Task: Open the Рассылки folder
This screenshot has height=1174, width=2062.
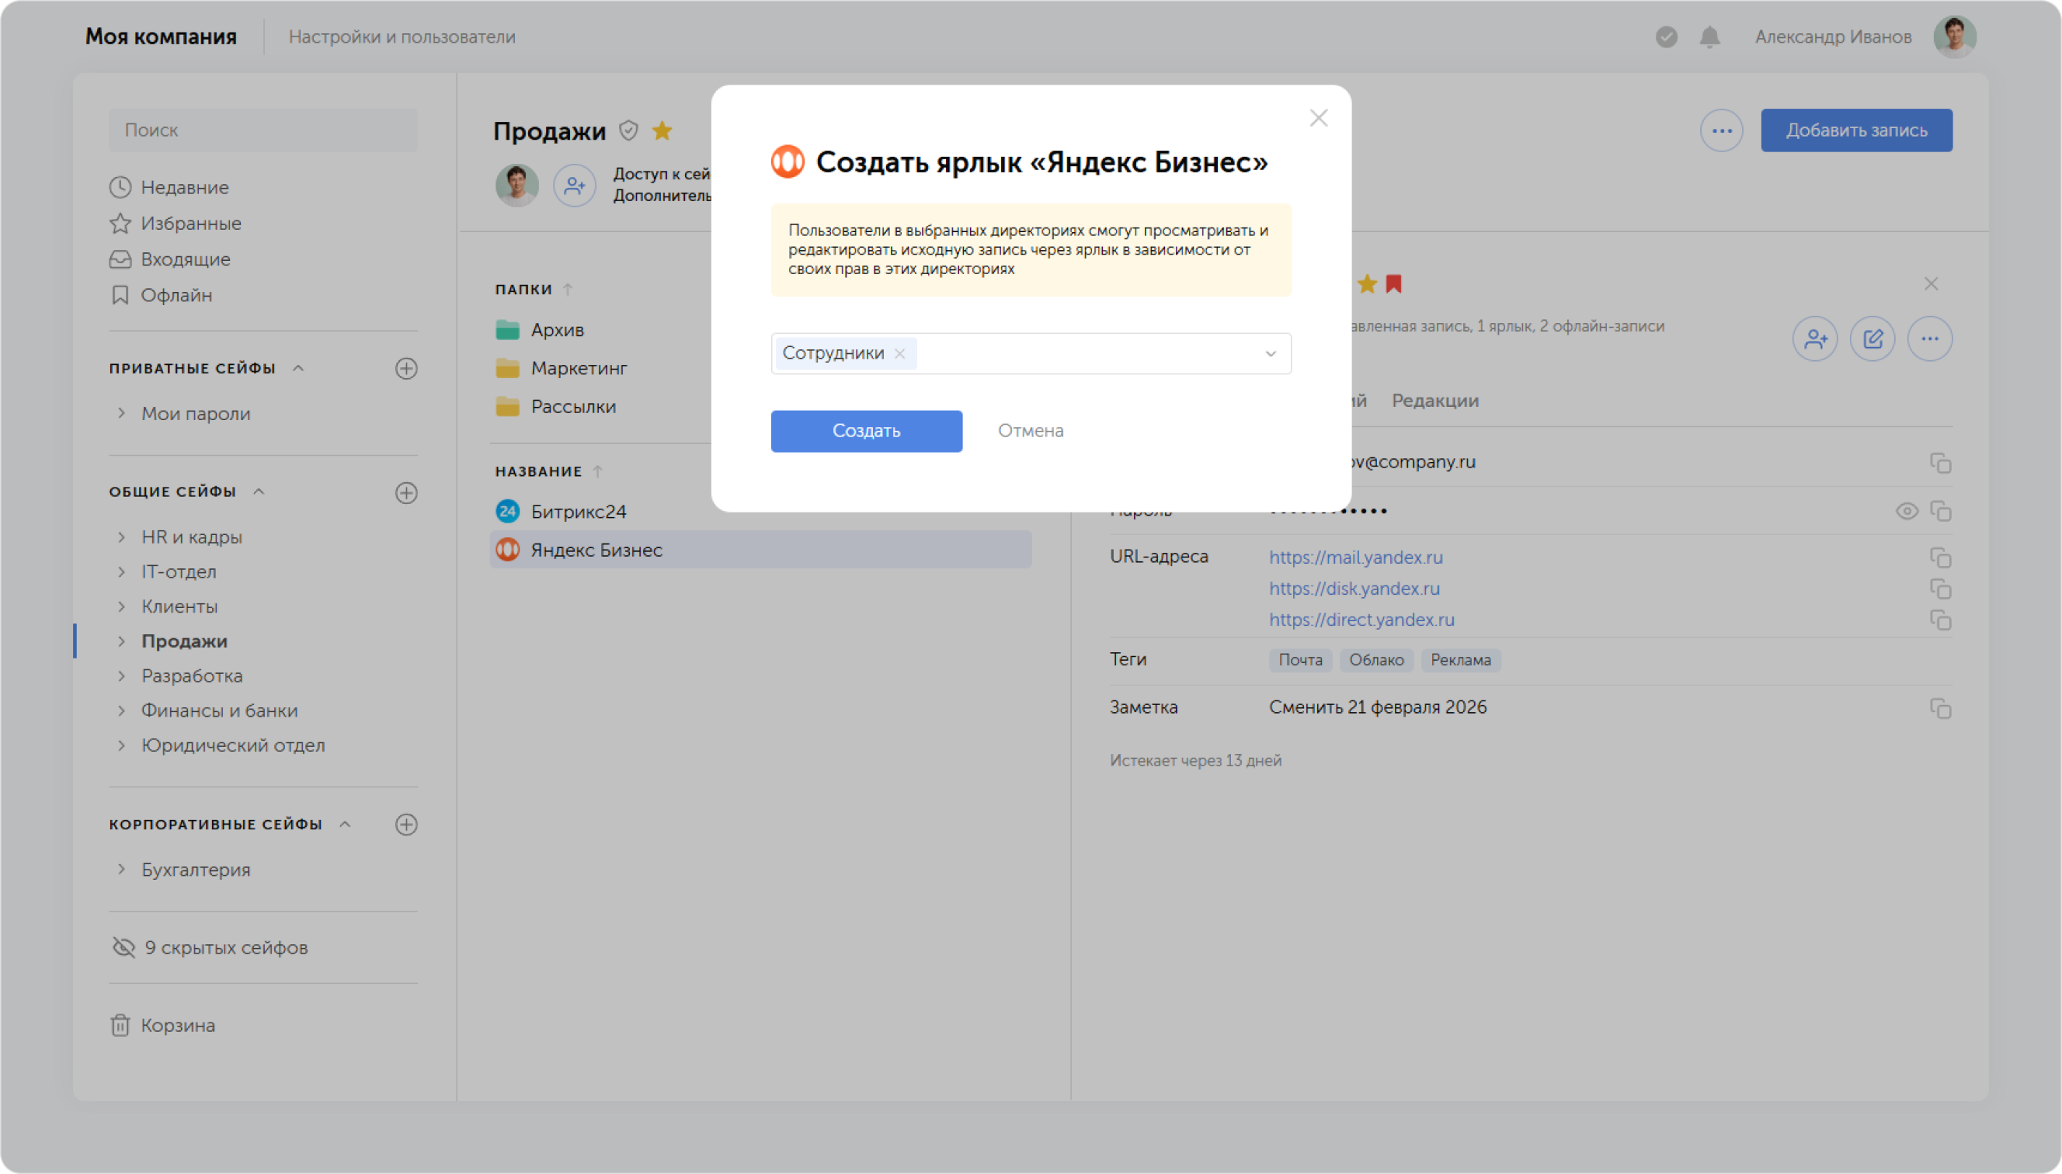Action: [555, 406]
